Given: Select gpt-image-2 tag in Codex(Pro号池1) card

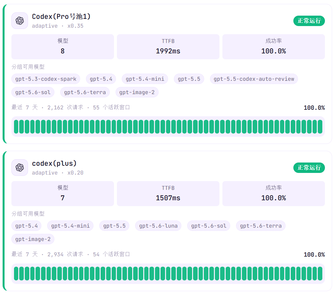Looking at the screenshot, I should click(x=137, y=92).
